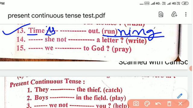Tap the camera screenshot icon

point(136,103)
